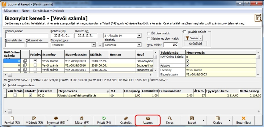The width and height of the screenshot is (264, 127).
Task: Open the Nézet menu
Action: [x=25, y=10]
